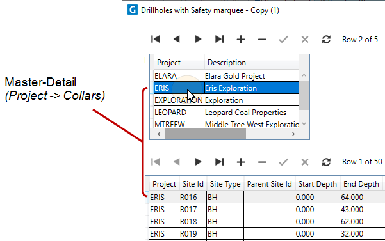Go to previous record in Collars navigator
This screenshot has height=241, width=385.
[177, 162]
